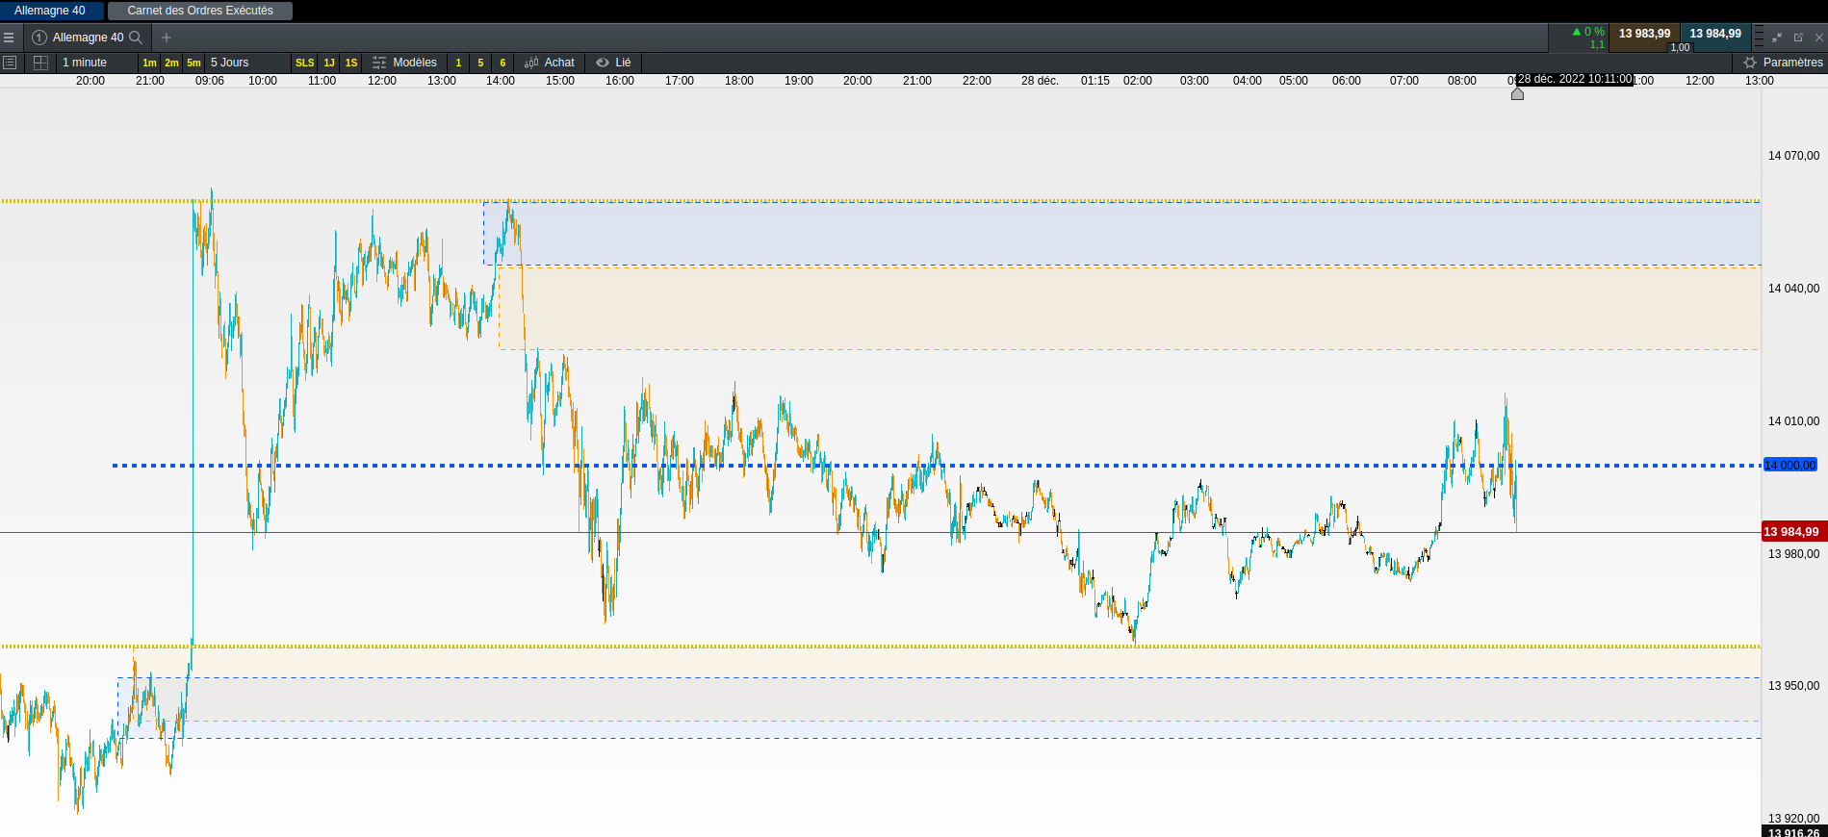This screenshot has width=1828, height=837.
Task: Click the buy price 13 984,99
Action: (x=1715, y=35)
